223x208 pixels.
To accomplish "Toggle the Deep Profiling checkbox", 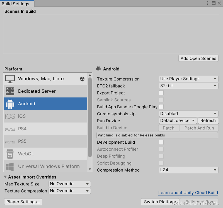I will [x=161, y=156].
